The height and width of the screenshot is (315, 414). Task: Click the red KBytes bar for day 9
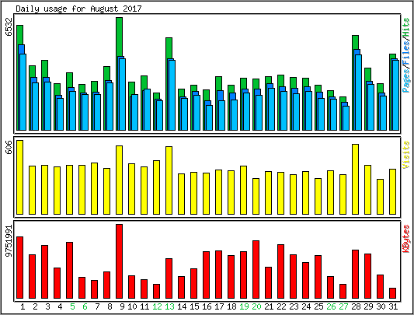coord(120,261)
